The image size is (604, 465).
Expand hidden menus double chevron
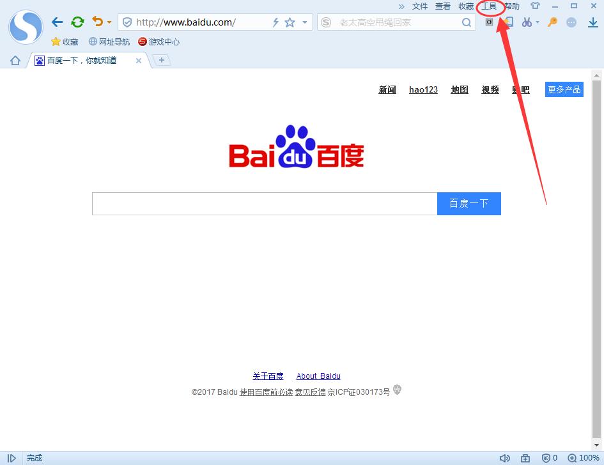coord(401,6)
